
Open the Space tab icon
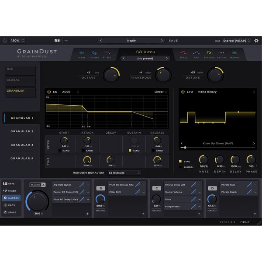tap(183, 53)
